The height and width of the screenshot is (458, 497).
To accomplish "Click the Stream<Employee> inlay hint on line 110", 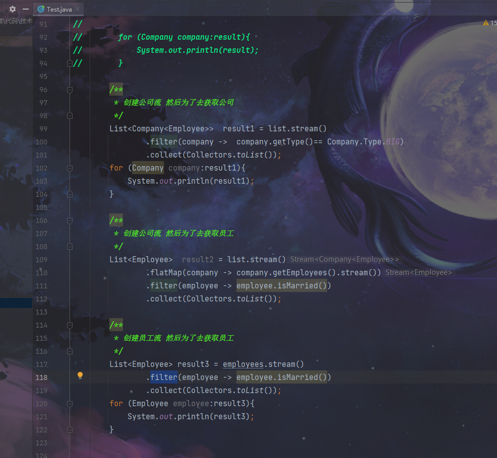I will [419, 272].
